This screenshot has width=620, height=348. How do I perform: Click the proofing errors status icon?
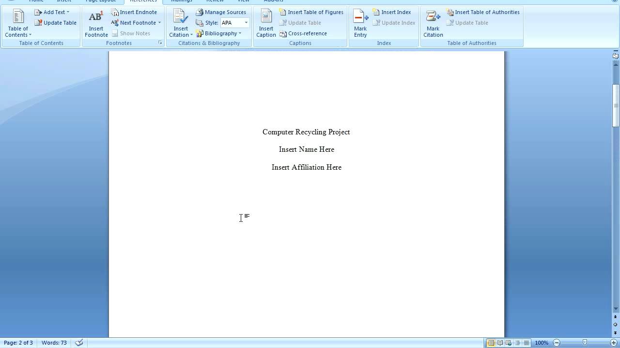79,343
